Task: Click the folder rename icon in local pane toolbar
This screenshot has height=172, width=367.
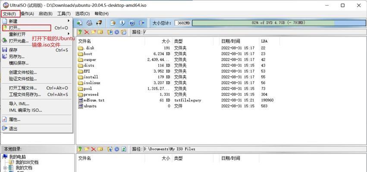Action: click(100, 149)
